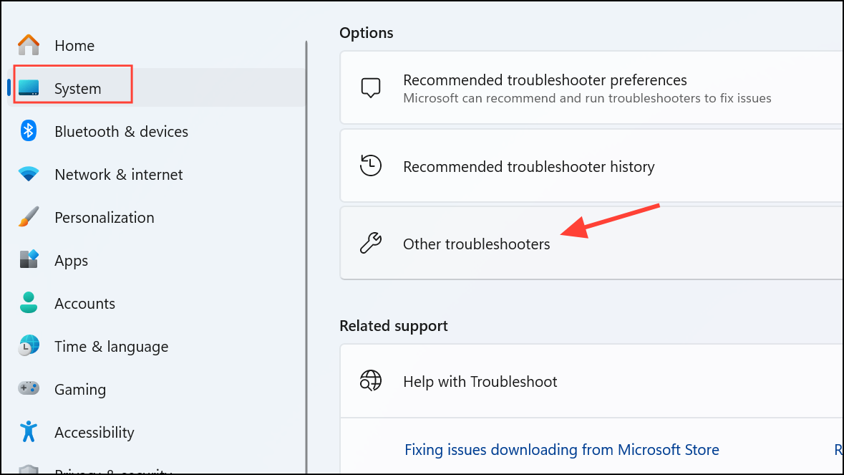Open Recommended troubleshooter history
Image resolution: width=844 pixels, height=475 pixels.
point(591,166)
